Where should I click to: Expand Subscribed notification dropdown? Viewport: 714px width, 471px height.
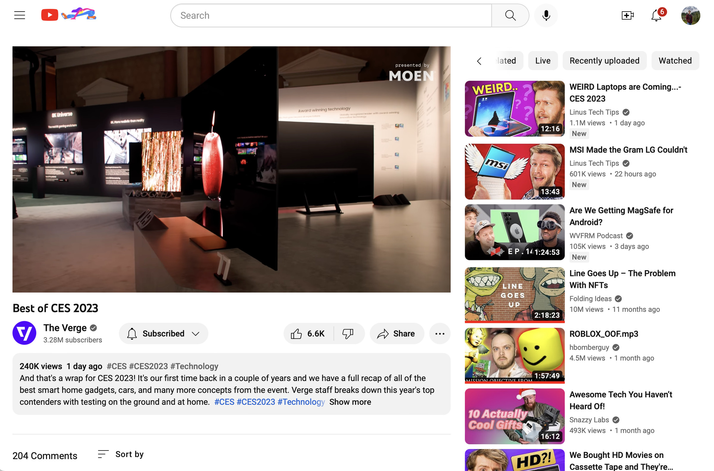(x=164, y=333)
